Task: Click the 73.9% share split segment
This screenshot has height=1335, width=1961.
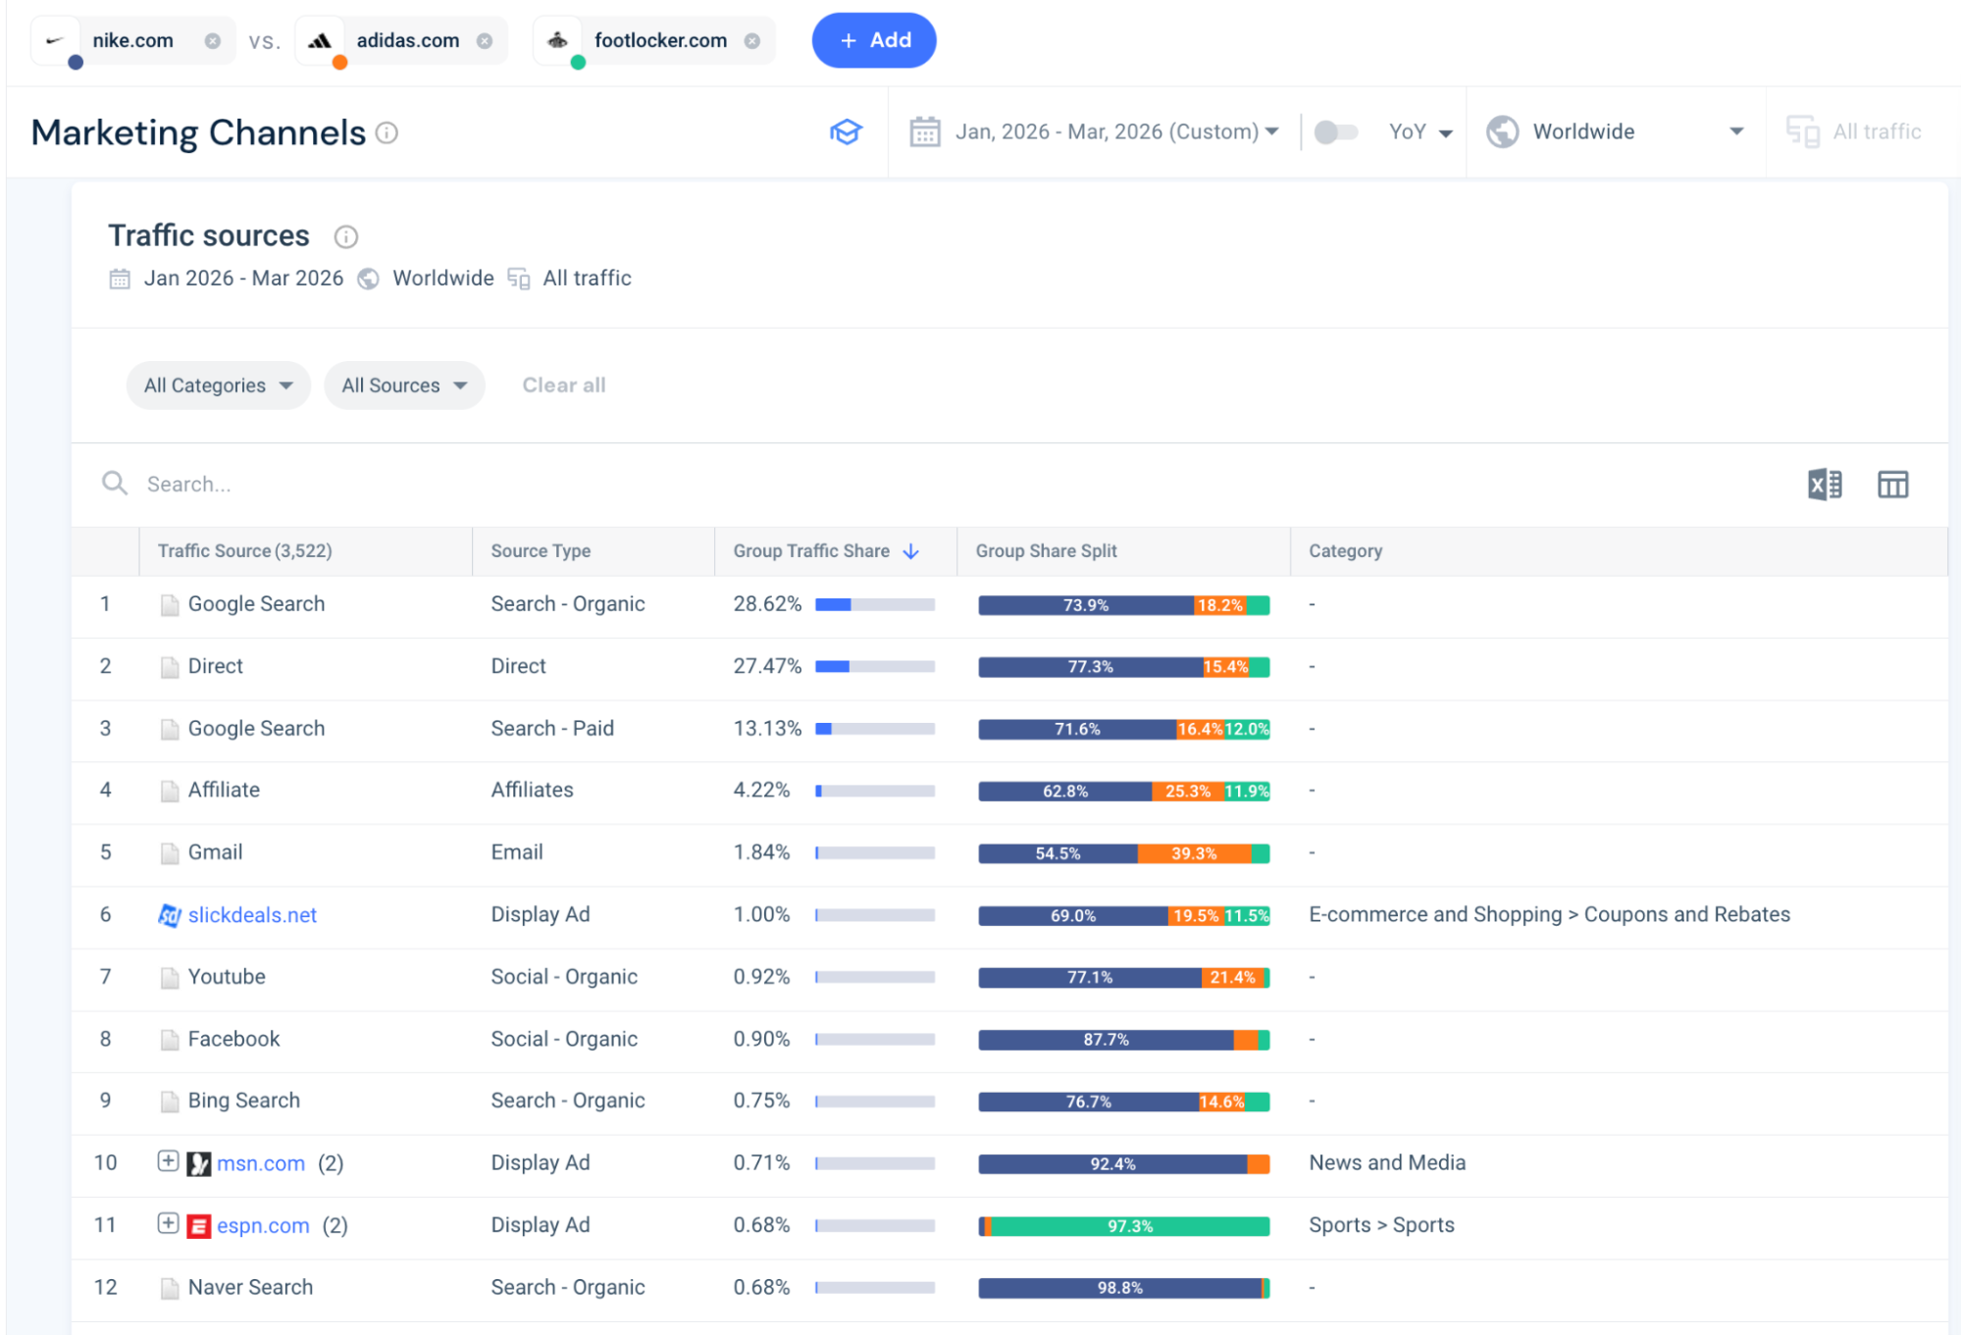Action: pyautogui.click(x=1086, y=605)
